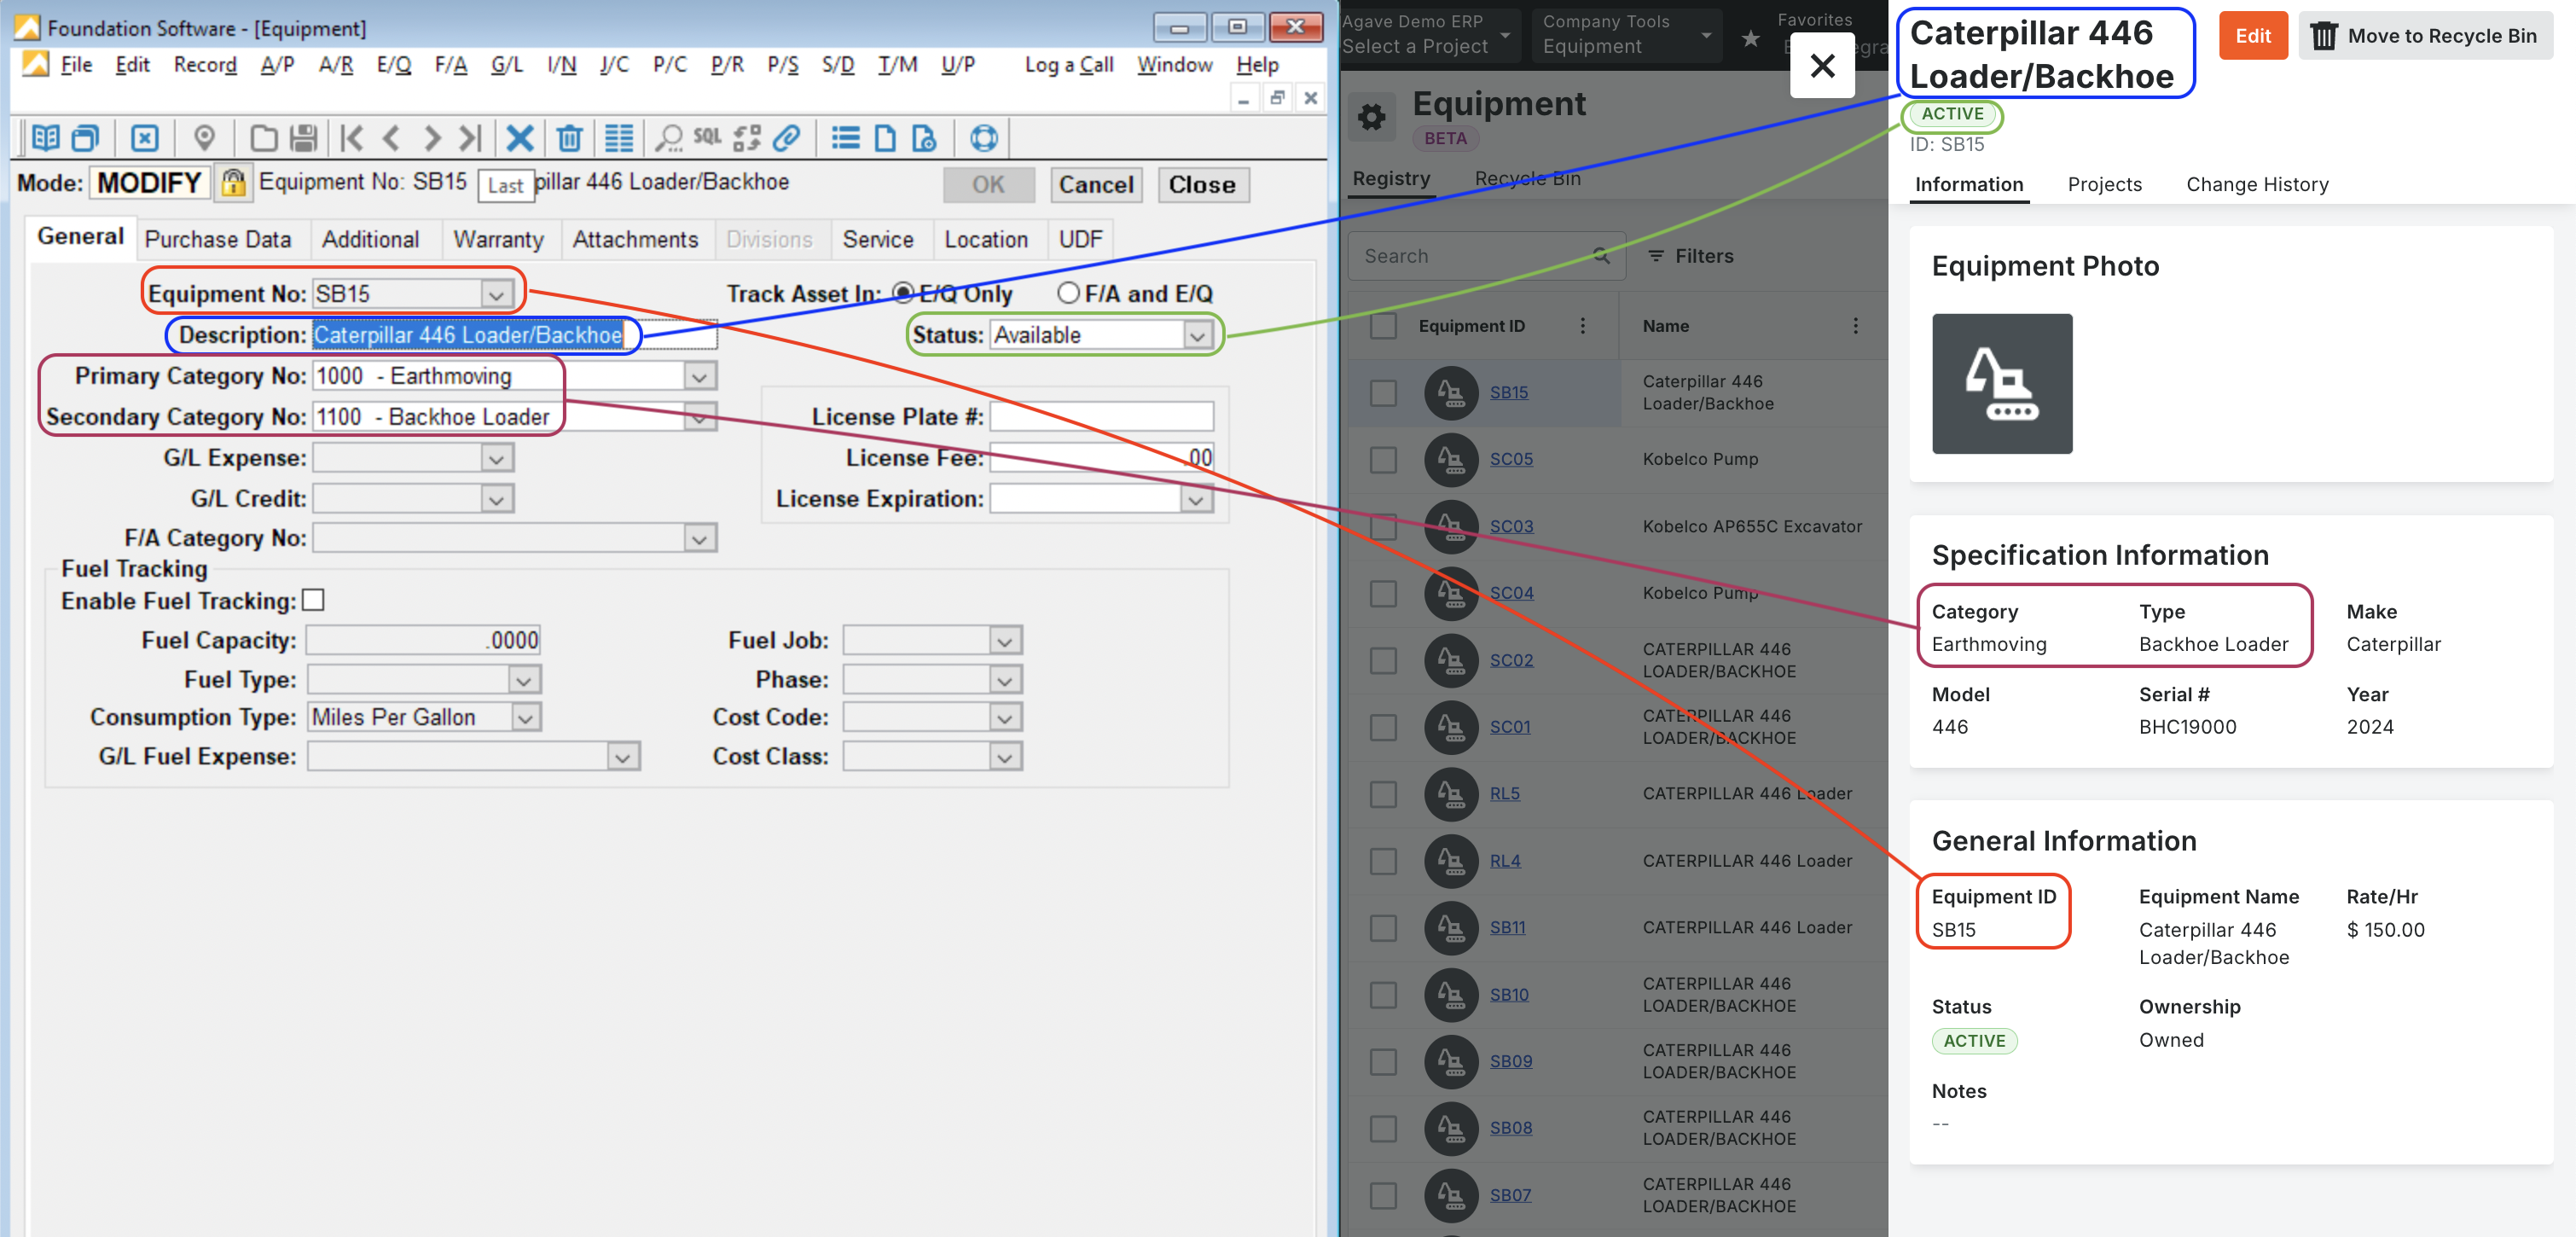Viewport: 2576px width, 1237px height.
Task: Click the bulleted list toolbar icon
Action: click(846, 138)
